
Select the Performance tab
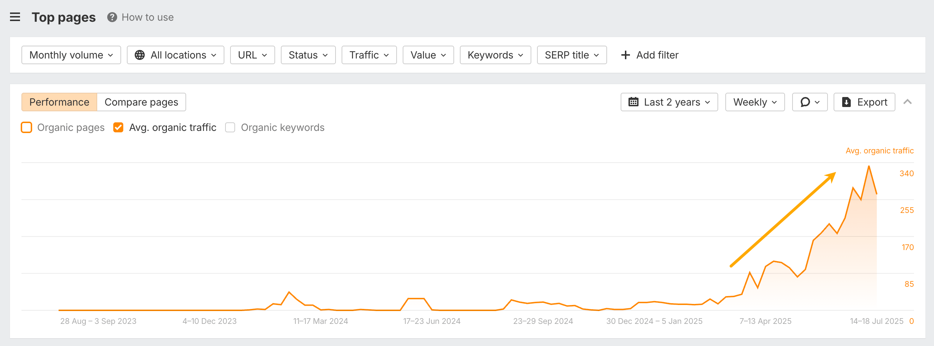click(59, 102)
